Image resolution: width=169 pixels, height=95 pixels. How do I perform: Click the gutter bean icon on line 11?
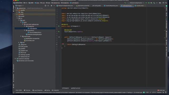tap(59, 26)
